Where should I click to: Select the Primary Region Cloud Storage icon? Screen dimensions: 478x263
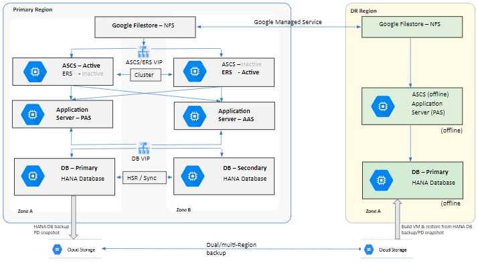[57, 250]
